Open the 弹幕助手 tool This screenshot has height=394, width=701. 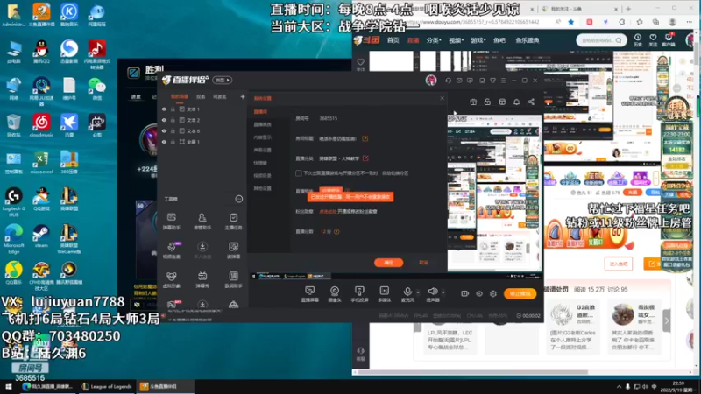pyautogui.click(x=171, y=222)
